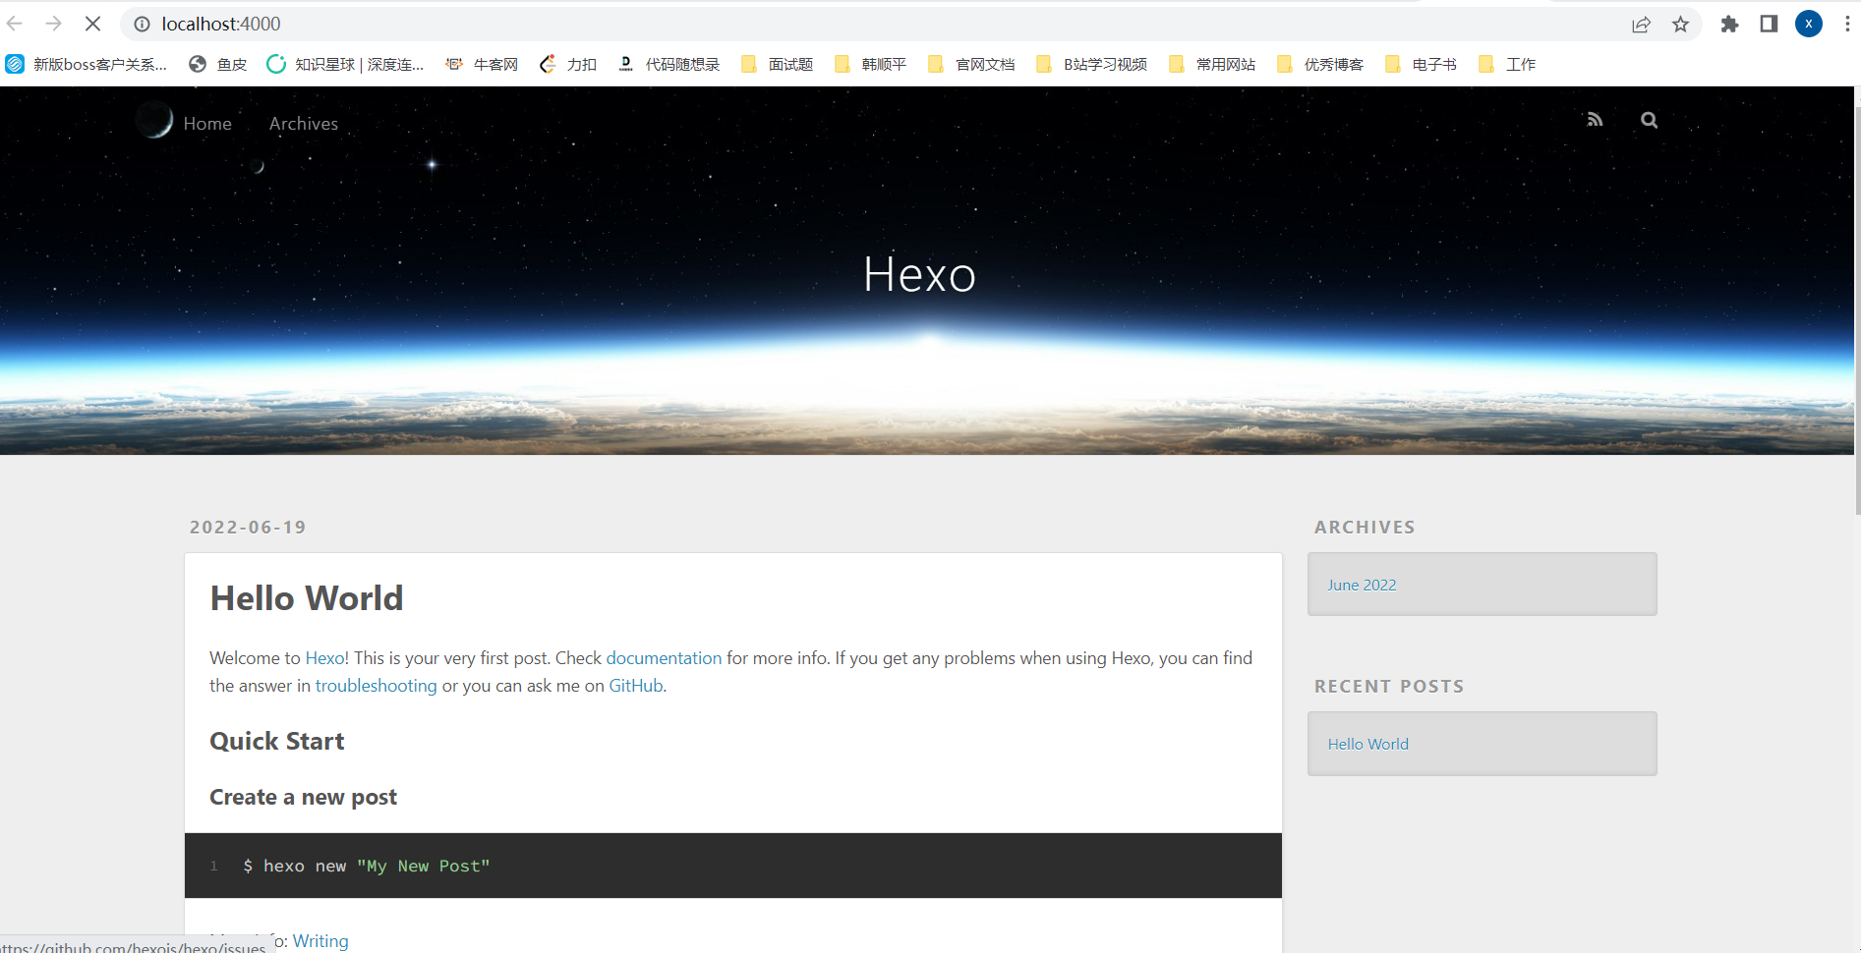This screenshot has height=953, width=1861.
Task: Click the browser forward arrow
Action: [53, 24]
